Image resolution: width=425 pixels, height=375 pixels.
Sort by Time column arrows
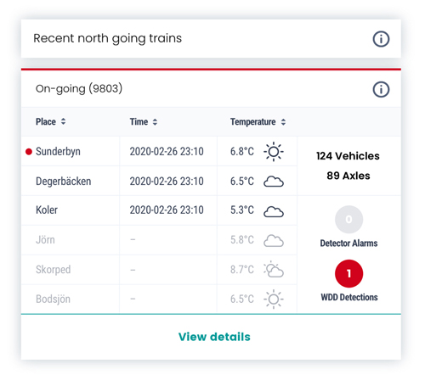[155, 122]
